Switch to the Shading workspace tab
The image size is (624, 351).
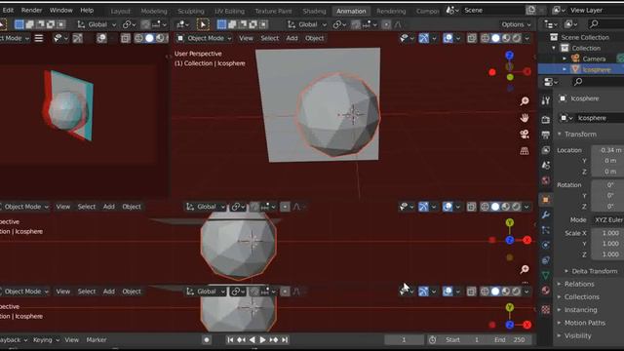point(314,11)
